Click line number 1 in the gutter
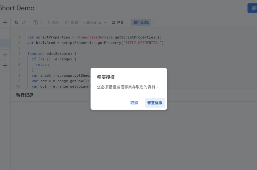Viewport: 257px width, 170px height. (19, 37)
